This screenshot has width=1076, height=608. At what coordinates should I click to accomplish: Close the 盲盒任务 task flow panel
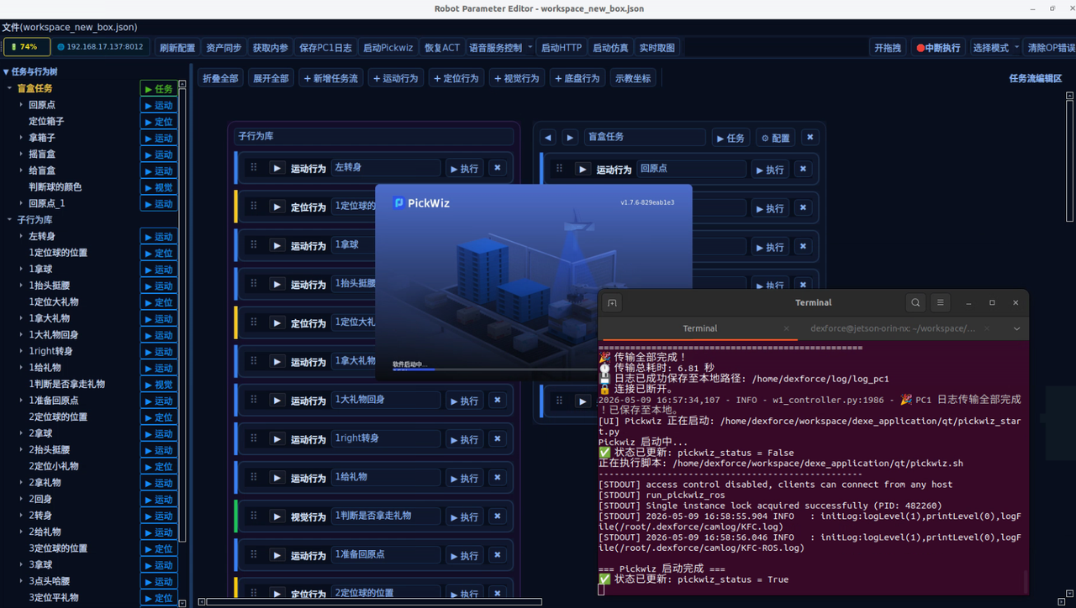pos(810,138)
